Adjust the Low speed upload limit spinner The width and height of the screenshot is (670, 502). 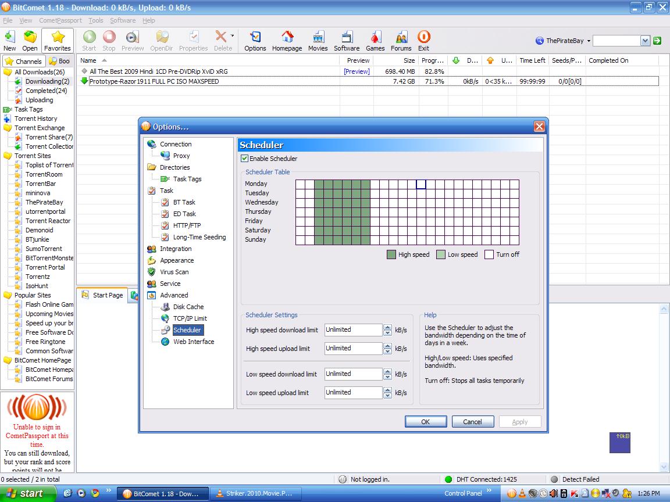click(x=387, y=393)
